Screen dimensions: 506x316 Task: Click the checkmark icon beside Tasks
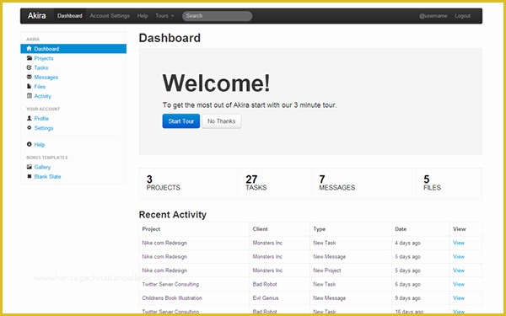point(29,67)
